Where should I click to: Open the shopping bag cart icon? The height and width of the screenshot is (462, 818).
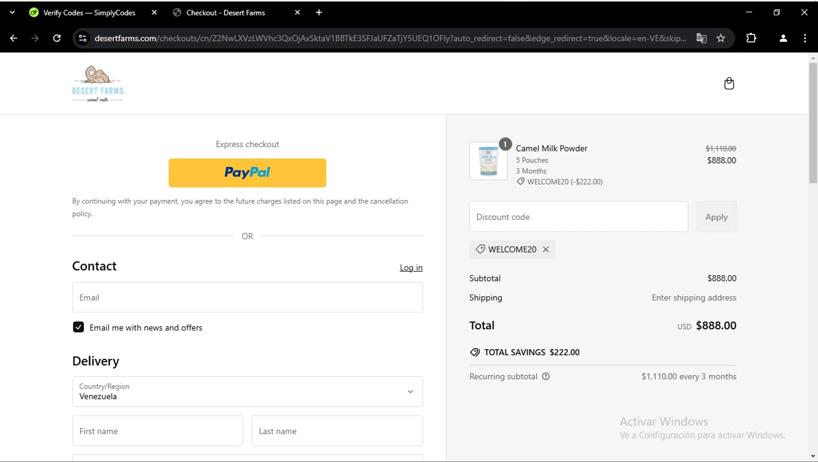(729, 83)
